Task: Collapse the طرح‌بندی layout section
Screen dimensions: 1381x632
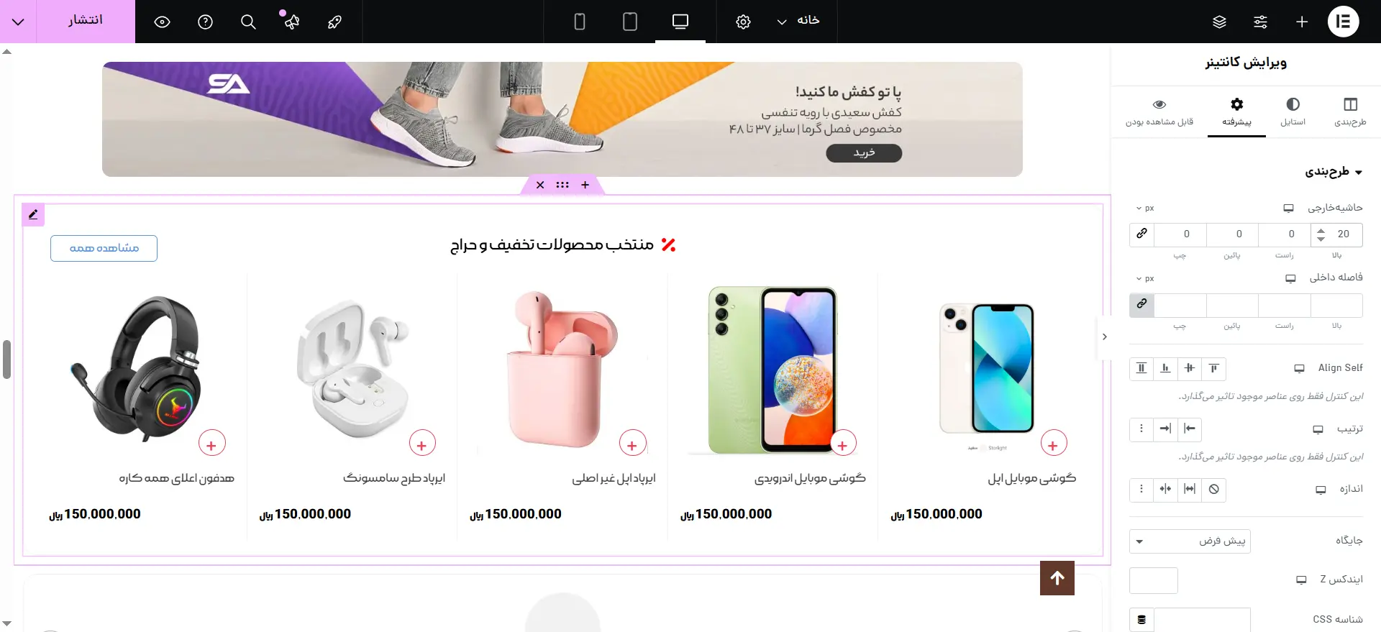Action: 1334,172
